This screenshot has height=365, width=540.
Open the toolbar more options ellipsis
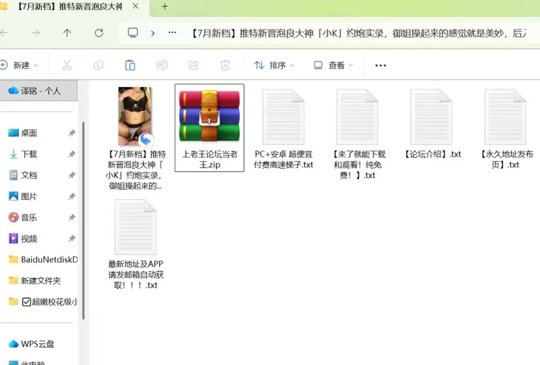click(381, 65)
